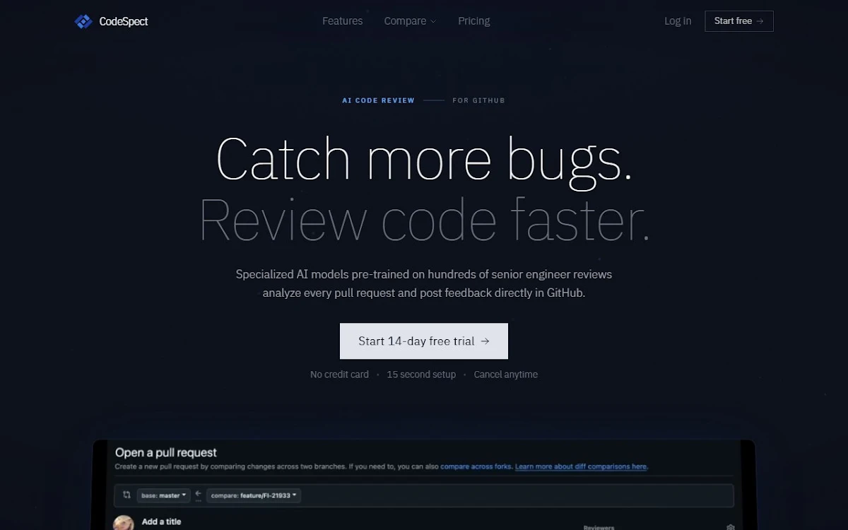Screen dimensions: 848x530
Task: Go to the Pricing page
Action: pos(473,21)
